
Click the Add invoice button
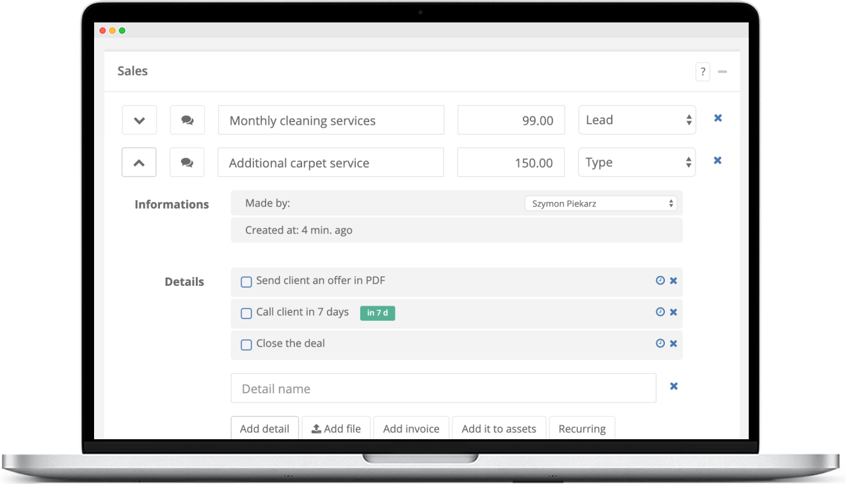411,428
